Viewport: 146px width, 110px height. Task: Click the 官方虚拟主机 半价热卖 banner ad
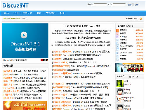point(130,68)
